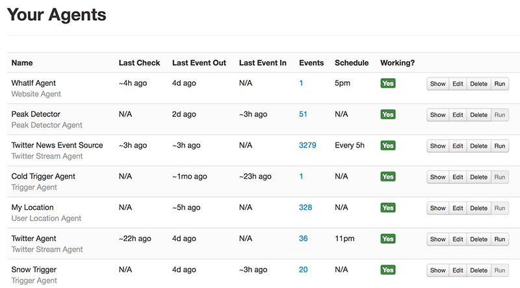The width and height of the screenshot is (520, 288).
Task: Open Twitter Agent's 36 events link
Action: pos(303,239)
